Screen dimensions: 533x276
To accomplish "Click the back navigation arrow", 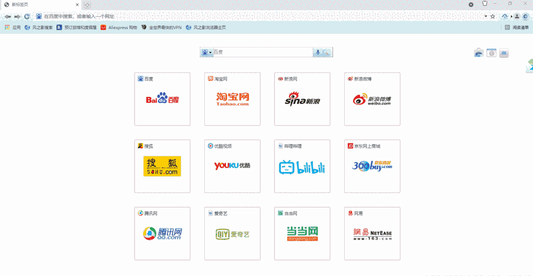I will (8, 16).
